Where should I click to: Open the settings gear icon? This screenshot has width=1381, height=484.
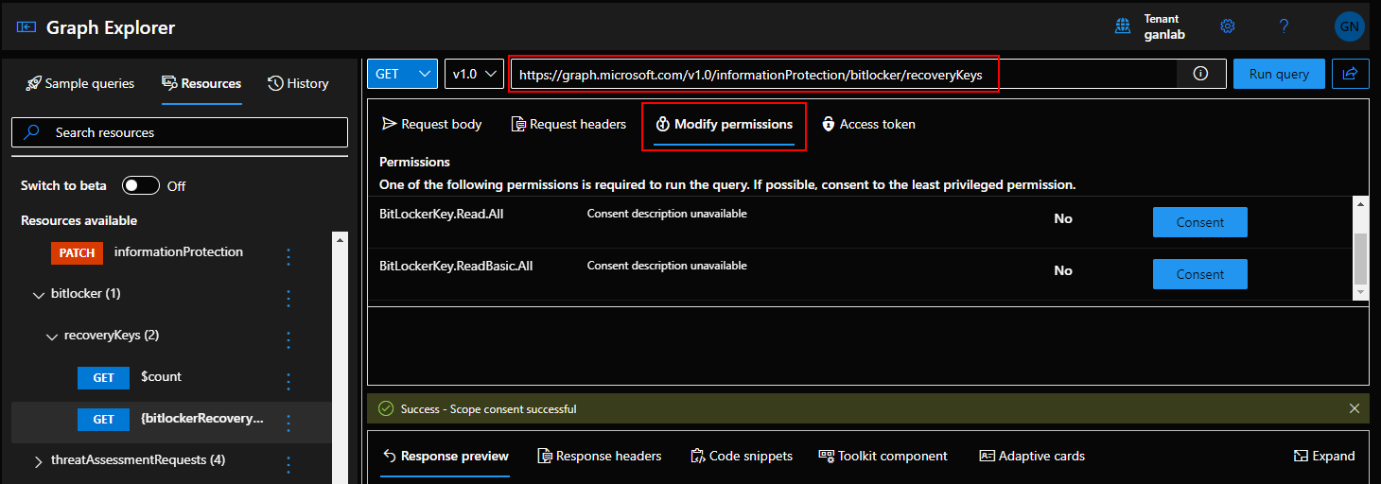(x=1228, y=26)
